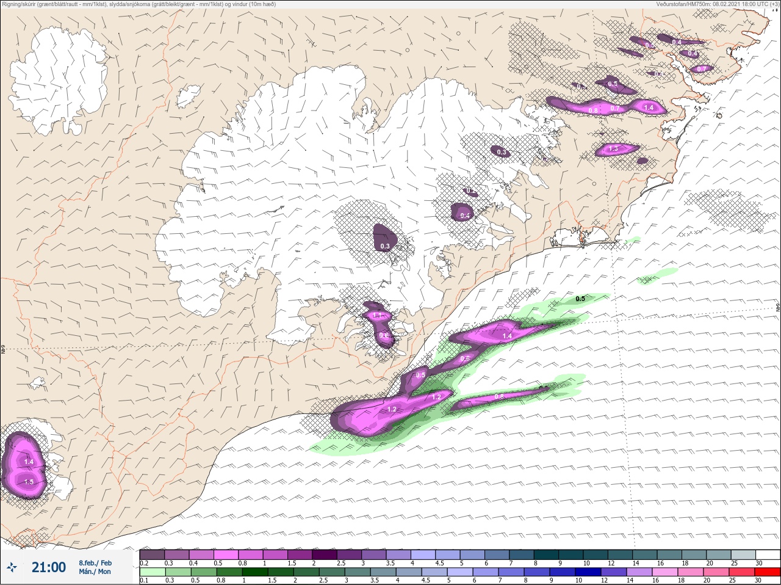Select the pale green 0.1 swatch in lower legend
Viewport: 781px width, 585px height.
point(152,572)
